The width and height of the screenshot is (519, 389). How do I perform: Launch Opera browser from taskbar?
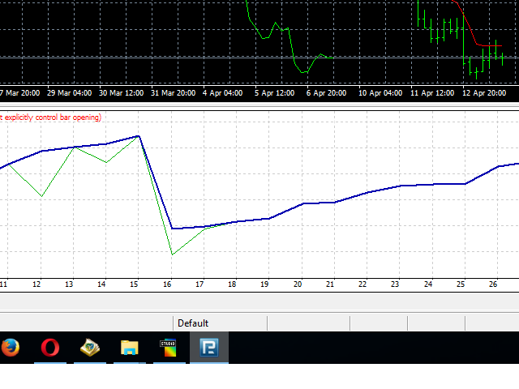click(50, 348)
